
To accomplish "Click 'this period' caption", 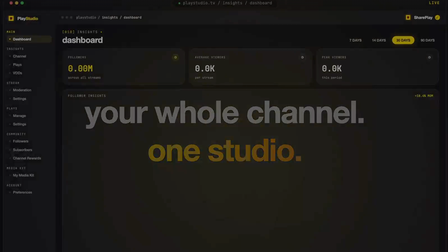I will point(332,78).
